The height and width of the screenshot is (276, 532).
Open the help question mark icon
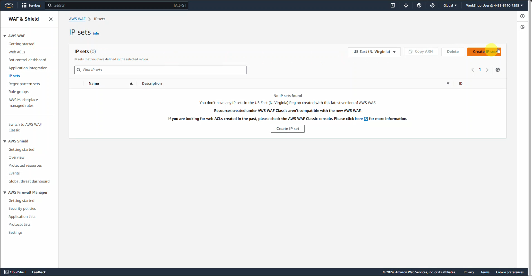coord(419,5)
